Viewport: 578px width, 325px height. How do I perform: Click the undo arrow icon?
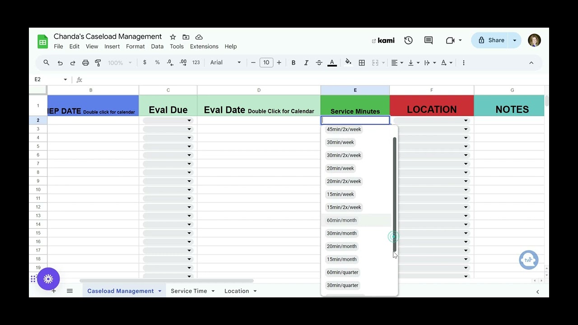tap(60, 63)
